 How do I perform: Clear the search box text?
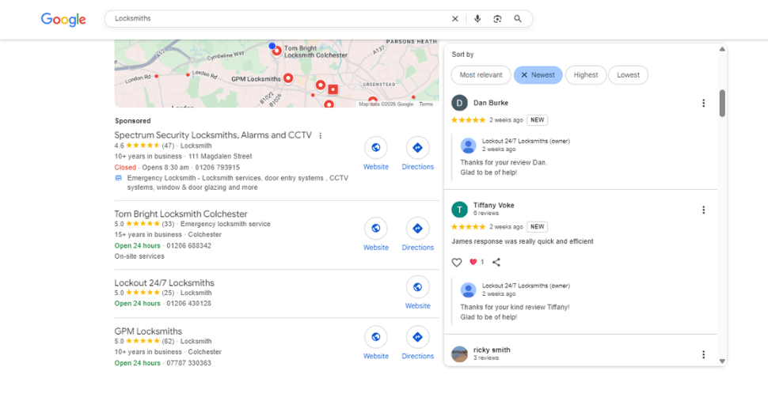454,19
